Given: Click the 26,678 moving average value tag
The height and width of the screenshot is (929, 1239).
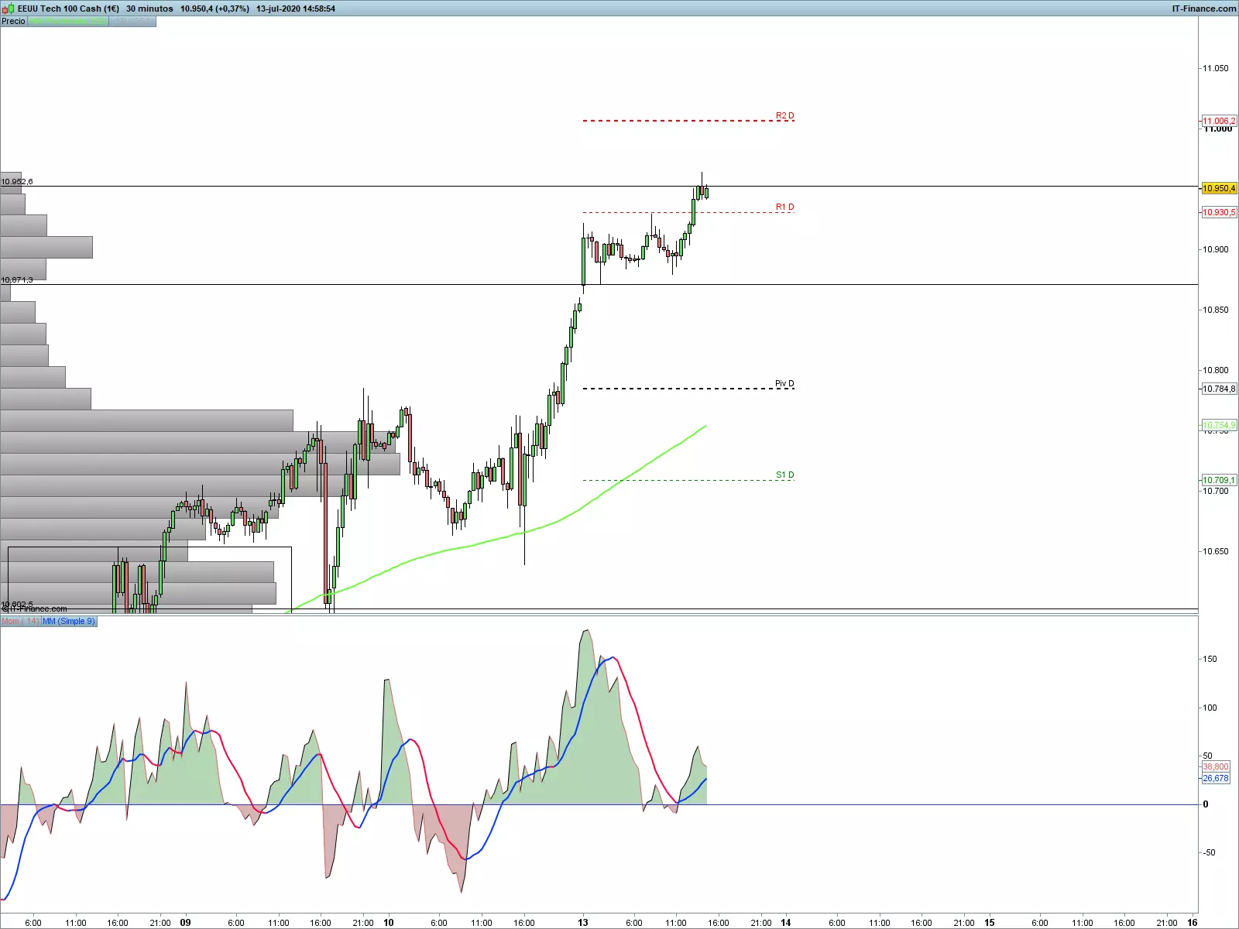Looking at the screenshot, I should pyautogui.click(x=1216, y=778).
